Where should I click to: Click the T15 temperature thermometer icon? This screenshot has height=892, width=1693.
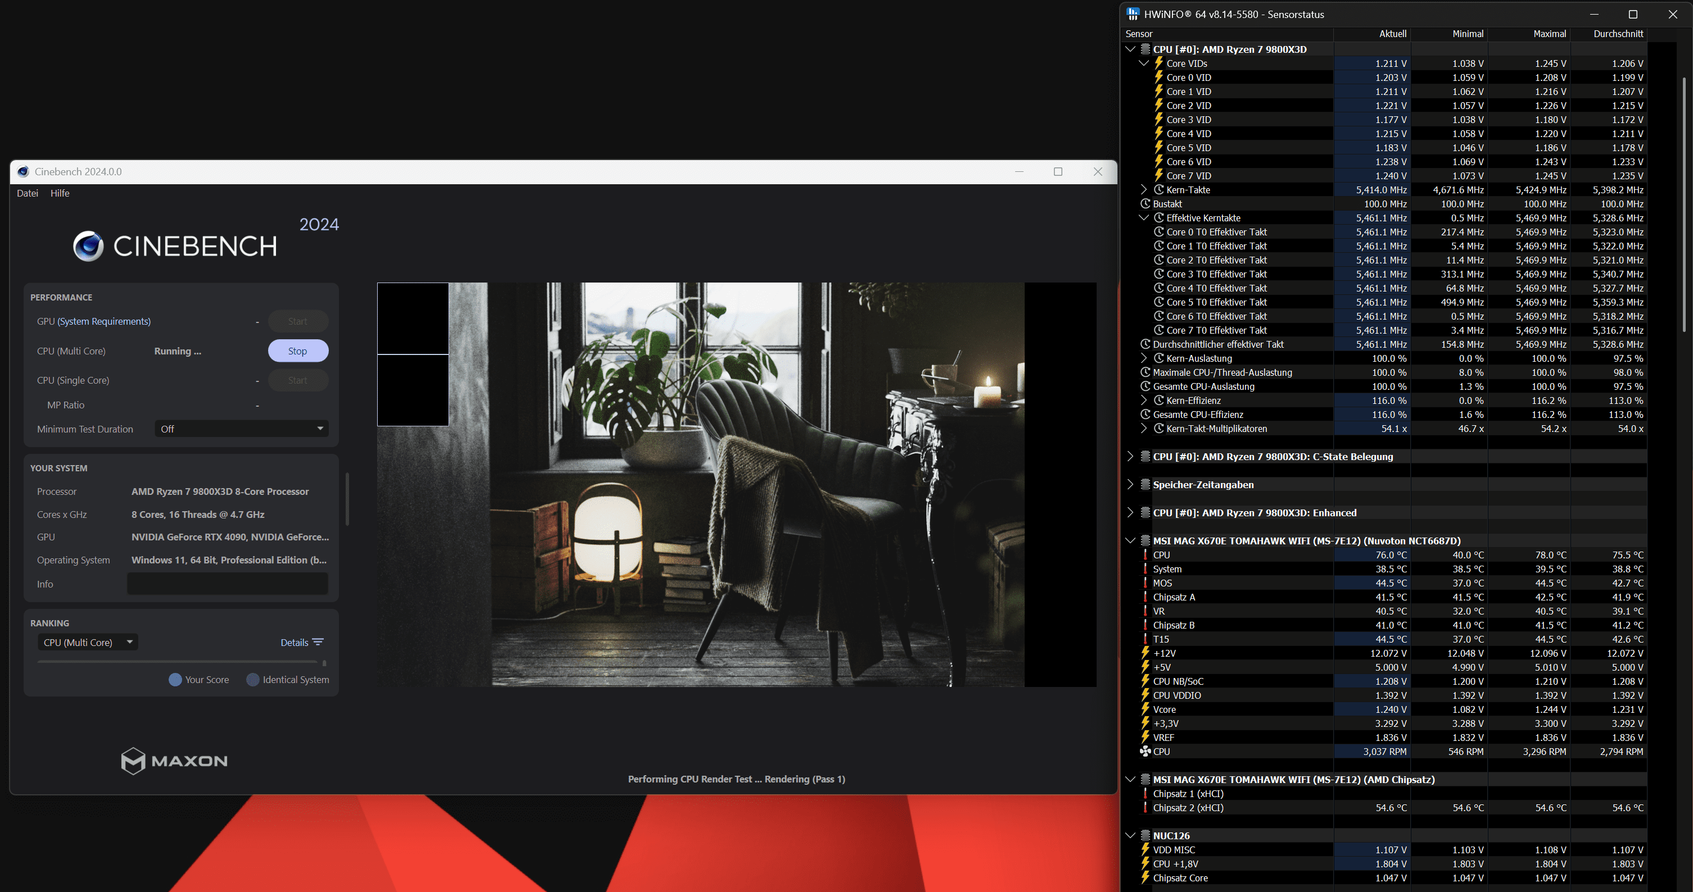1146,639
